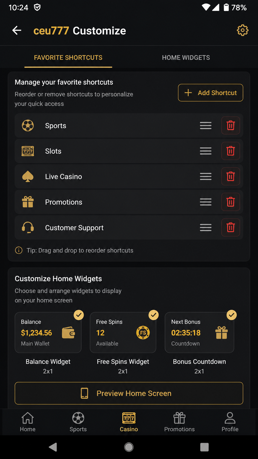The image size is (258, 459).
Task: Go to Profile in bottom navigation
Action: 230,422
